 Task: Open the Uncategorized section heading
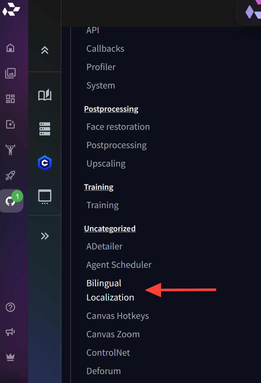(110, 228)
